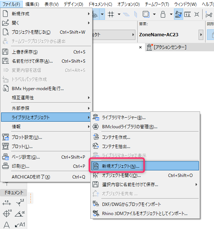
Task: Click the chair icon beside 新規オブジェクト
Action: 96,166
